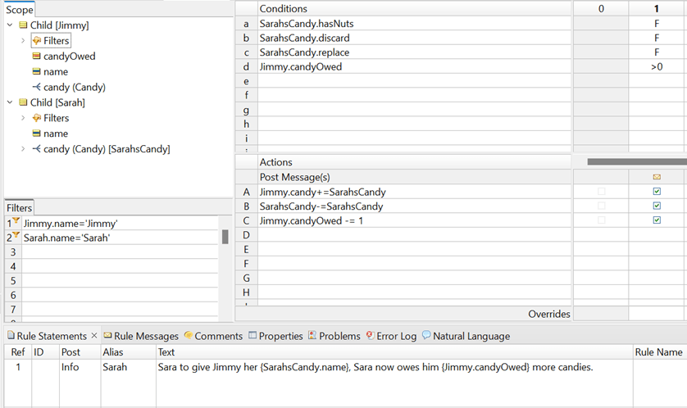Click the Child [Sarah] entity icon

(x=23, y=102)
